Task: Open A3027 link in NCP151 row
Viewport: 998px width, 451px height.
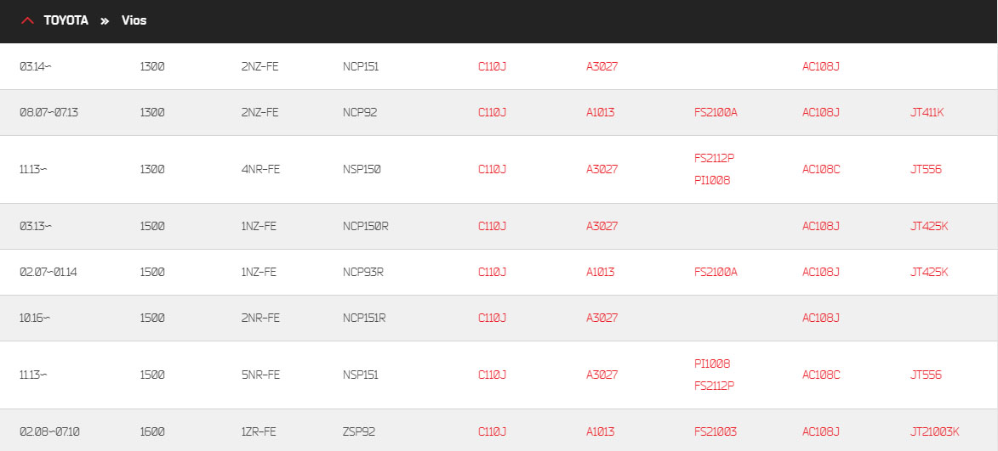Action: (x=602, y=66)
